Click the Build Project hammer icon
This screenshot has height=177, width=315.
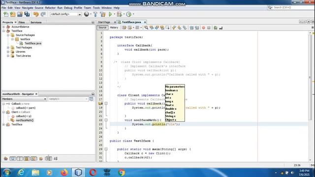click(x=95, y=14)
